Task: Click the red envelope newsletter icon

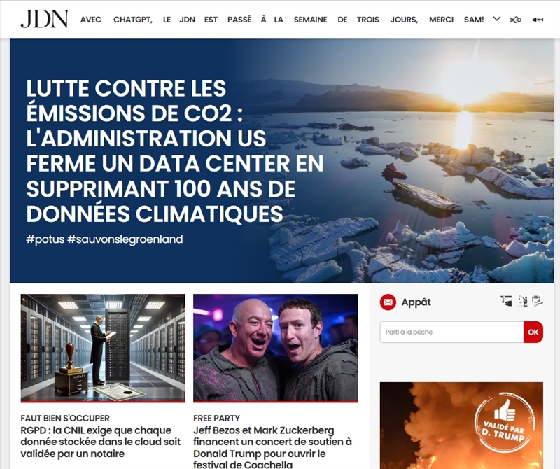Action: pyautogui.click(x=388, y=302)
